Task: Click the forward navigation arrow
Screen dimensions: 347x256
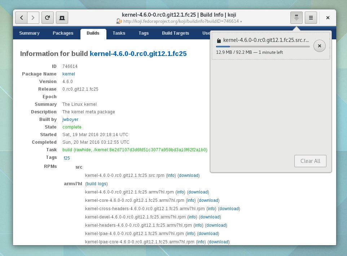Action: click(x=33, y=17)
